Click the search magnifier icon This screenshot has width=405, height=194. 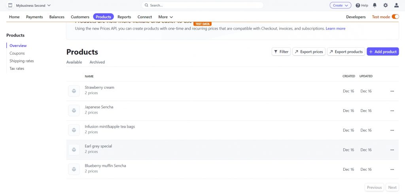coord(146,5)
